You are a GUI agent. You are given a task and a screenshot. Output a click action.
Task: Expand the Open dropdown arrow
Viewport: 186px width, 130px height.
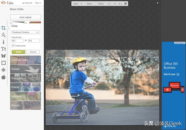coord(81,4)
